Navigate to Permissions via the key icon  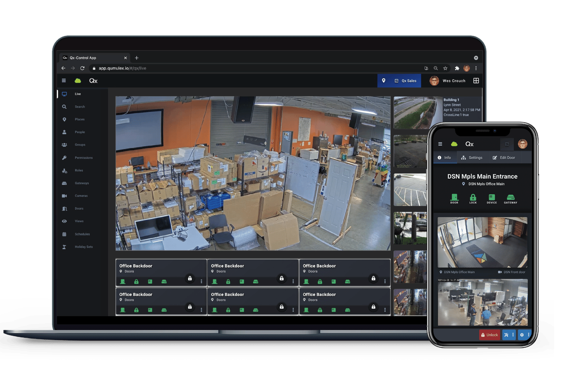point(83,158)
